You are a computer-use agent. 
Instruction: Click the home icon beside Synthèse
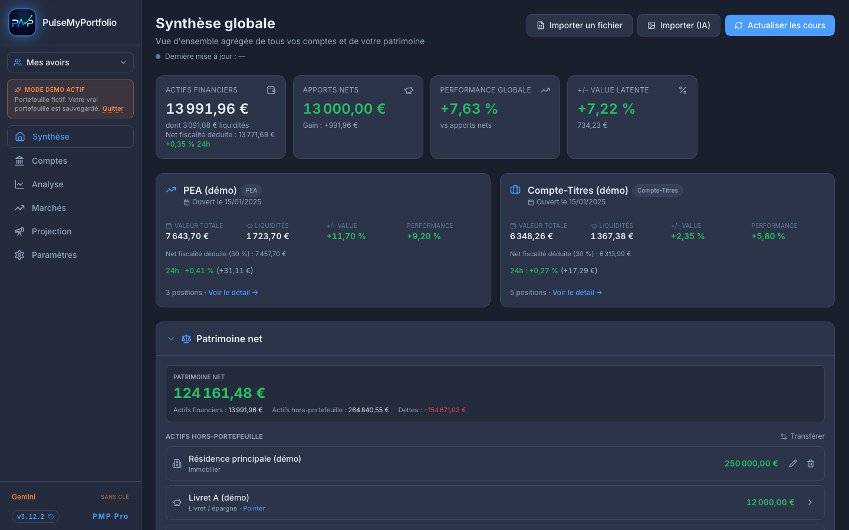pos(20,137)
